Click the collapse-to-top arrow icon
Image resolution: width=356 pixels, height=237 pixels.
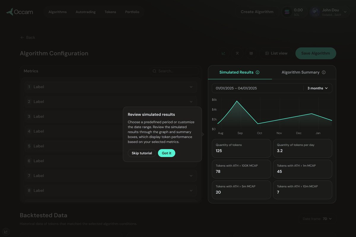click(x=237, y=53)
